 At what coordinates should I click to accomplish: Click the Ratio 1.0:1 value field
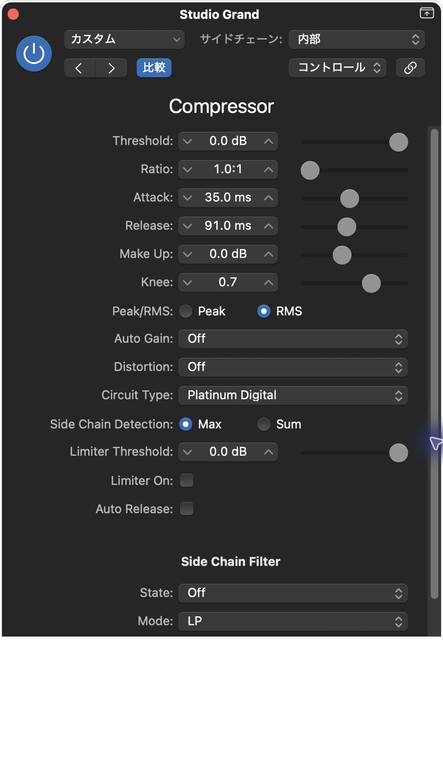pyautogui.click(x=228, y=170)
